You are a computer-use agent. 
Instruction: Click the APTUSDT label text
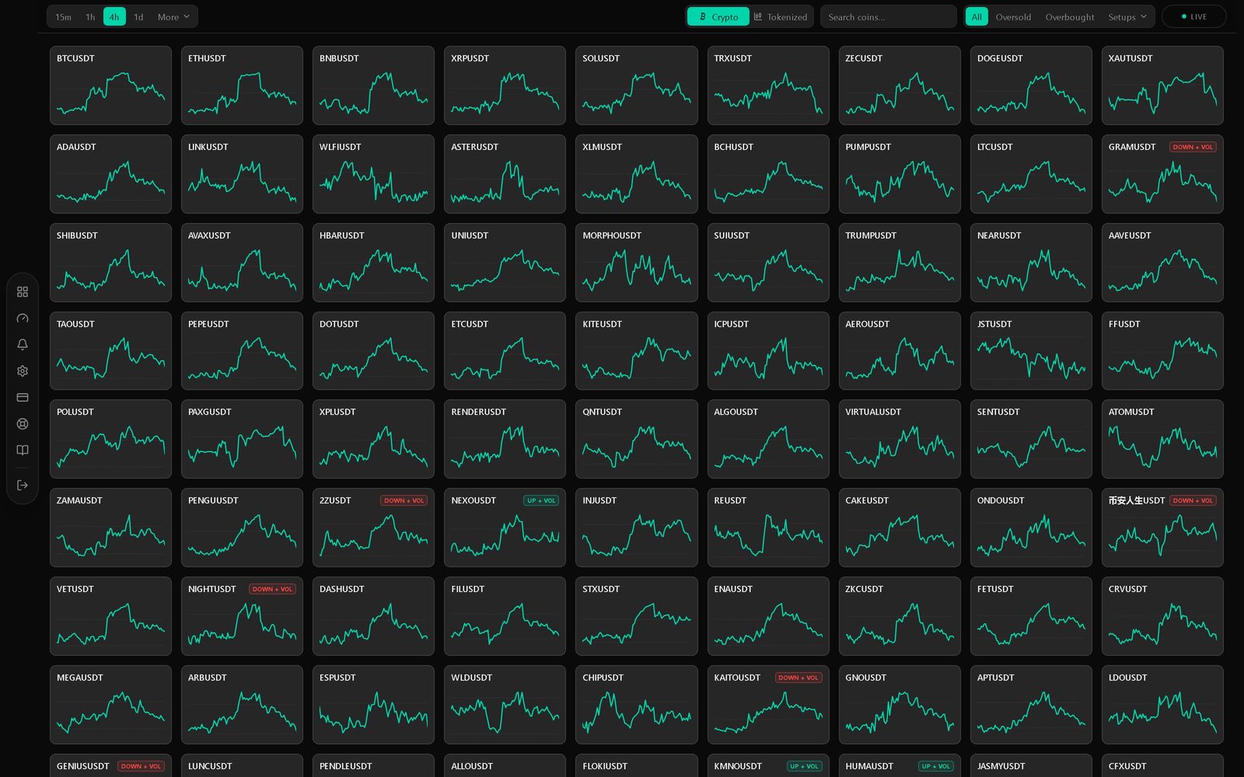pos(996,678)
